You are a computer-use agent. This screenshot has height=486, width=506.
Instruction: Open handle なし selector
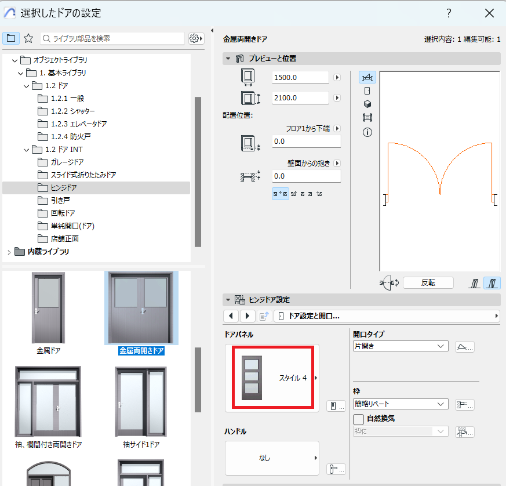272,458
